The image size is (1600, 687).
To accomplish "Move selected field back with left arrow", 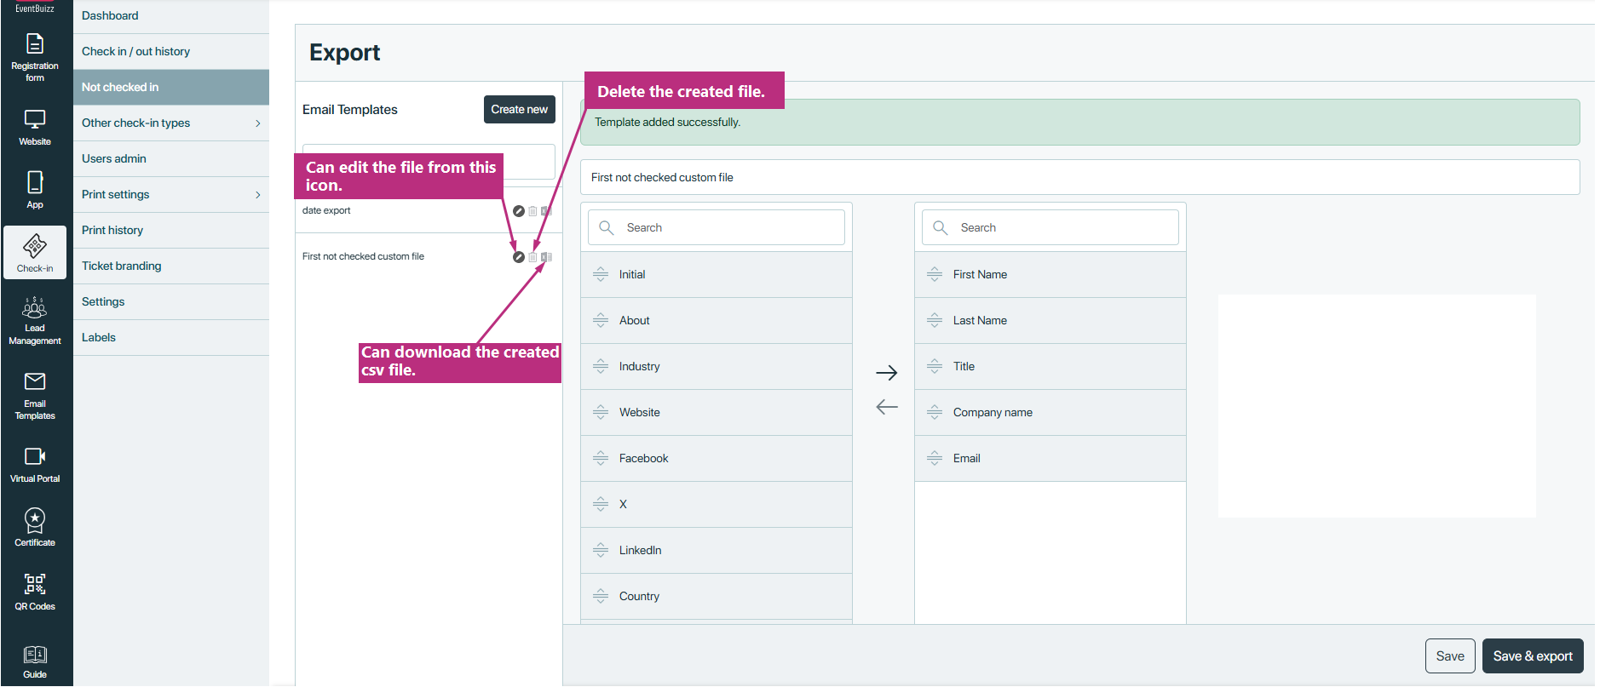I will [886, 407].
